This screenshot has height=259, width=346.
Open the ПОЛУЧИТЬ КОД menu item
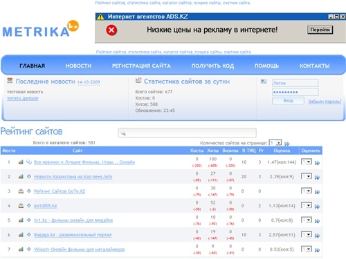point(212,66)
